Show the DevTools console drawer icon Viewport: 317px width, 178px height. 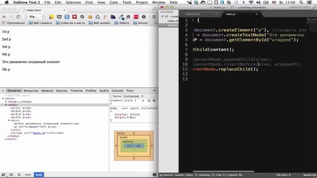click(11, 175)
